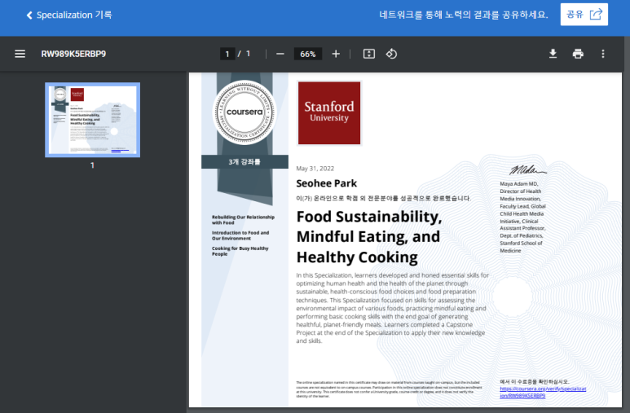Zoom in with the plus icon
Screen dimensions: 630x413
coord(336,54)
